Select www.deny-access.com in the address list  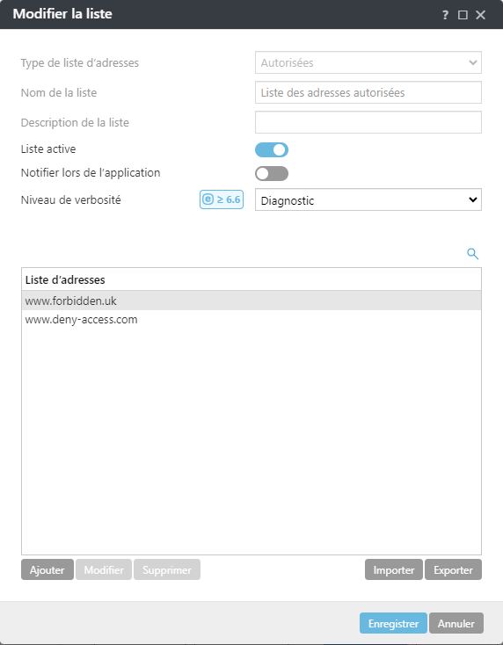(x=251, y=320)
